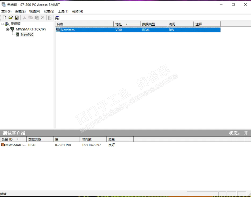Open the 编辑(E) menu

click(20, 11)
